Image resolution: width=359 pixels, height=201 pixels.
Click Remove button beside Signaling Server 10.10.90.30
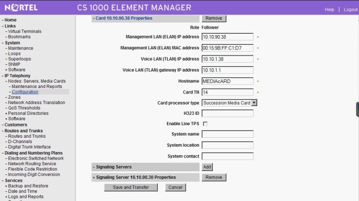coord(214,177)
